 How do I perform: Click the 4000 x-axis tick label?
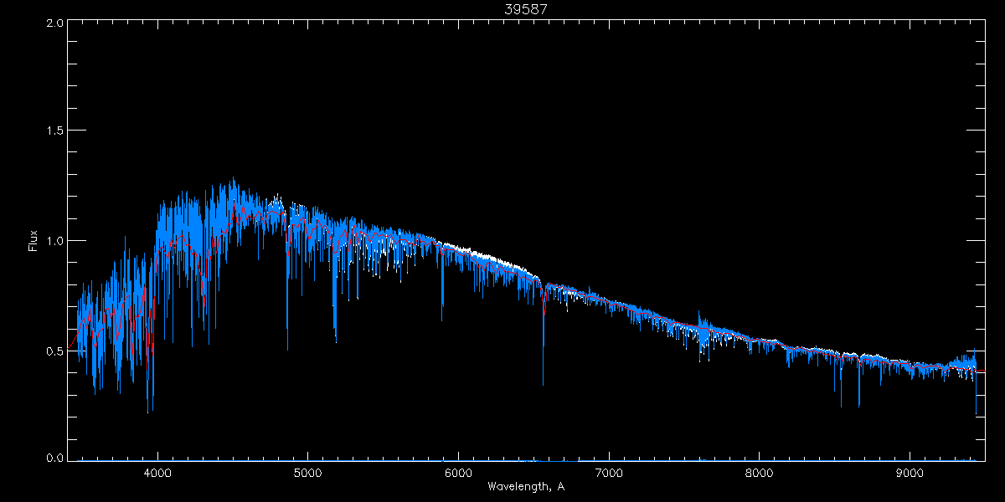[157, 472]
